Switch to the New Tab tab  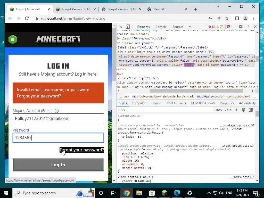tap(167, 9)
